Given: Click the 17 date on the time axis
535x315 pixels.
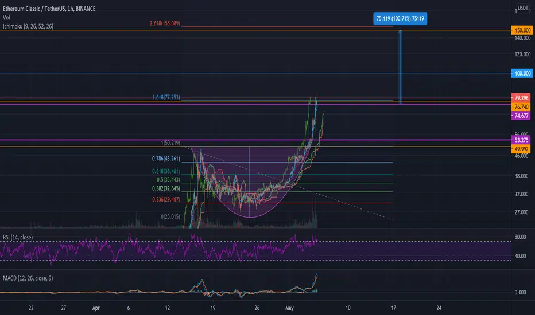Looking at the screenshot, I should point(393,308).
